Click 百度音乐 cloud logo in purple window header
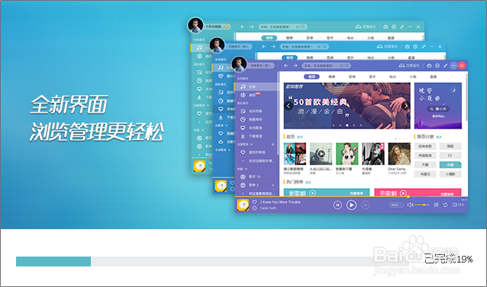The height and width of the screenshot is (287, 487). [x=409, y=65]
